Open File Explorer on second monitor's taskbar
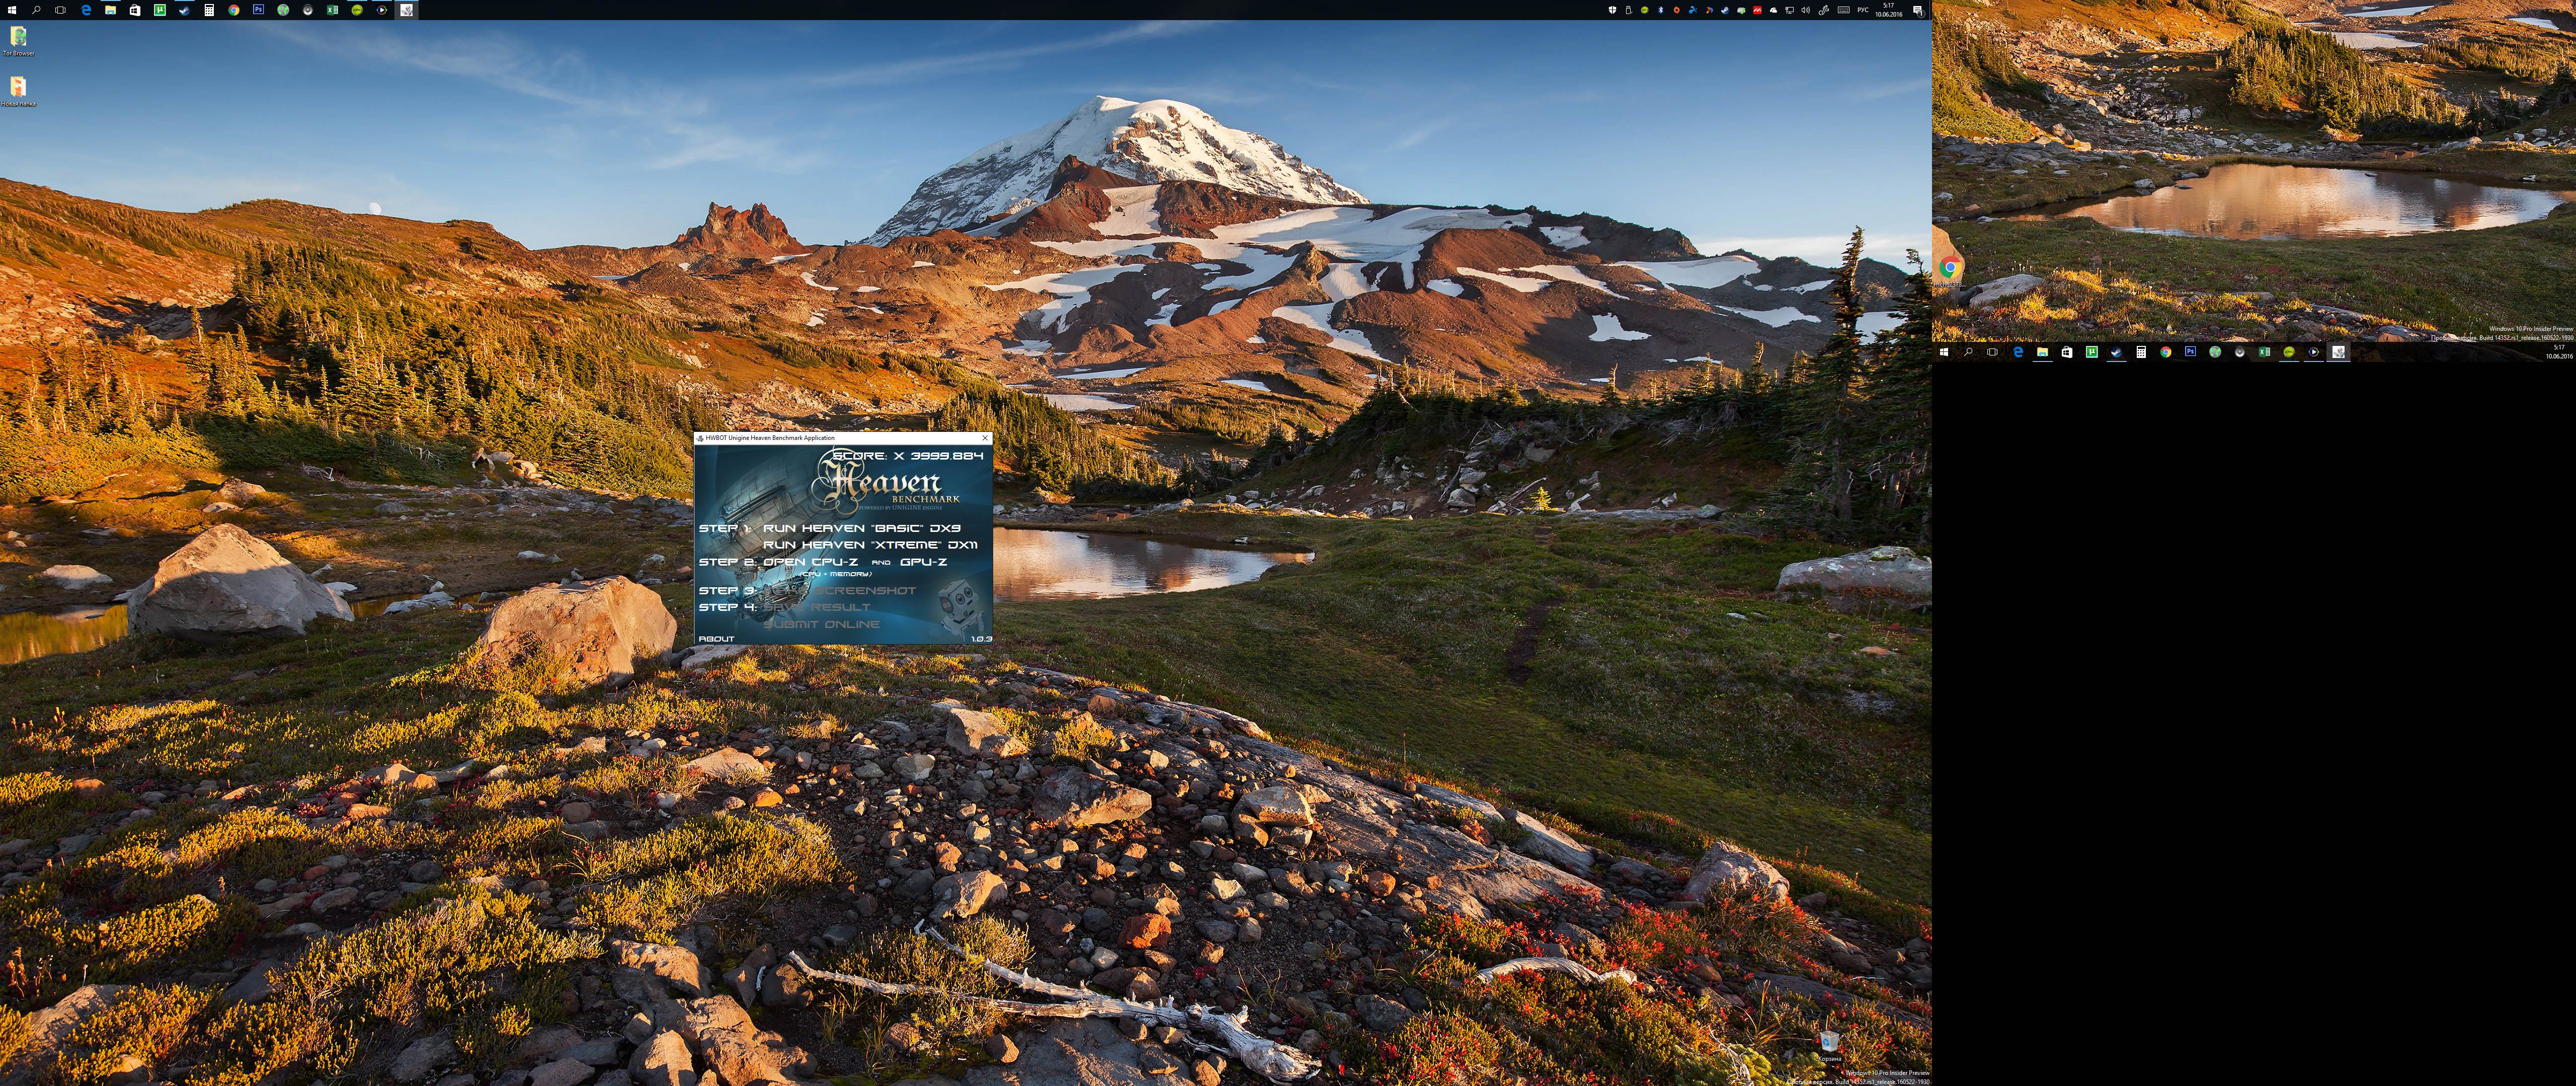The width and height of the screenshot is (2576, 1086). [x=2042, y=351]
